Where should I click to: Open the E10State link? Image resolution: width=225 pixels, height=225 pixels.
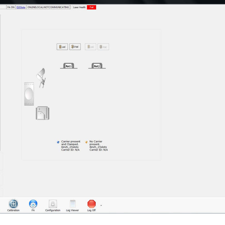tap(21, 7)
